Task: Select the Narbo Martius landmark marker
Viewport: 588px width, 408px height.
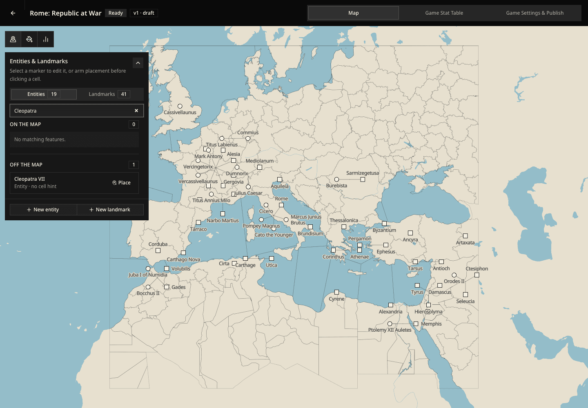Action: (223, 214)
